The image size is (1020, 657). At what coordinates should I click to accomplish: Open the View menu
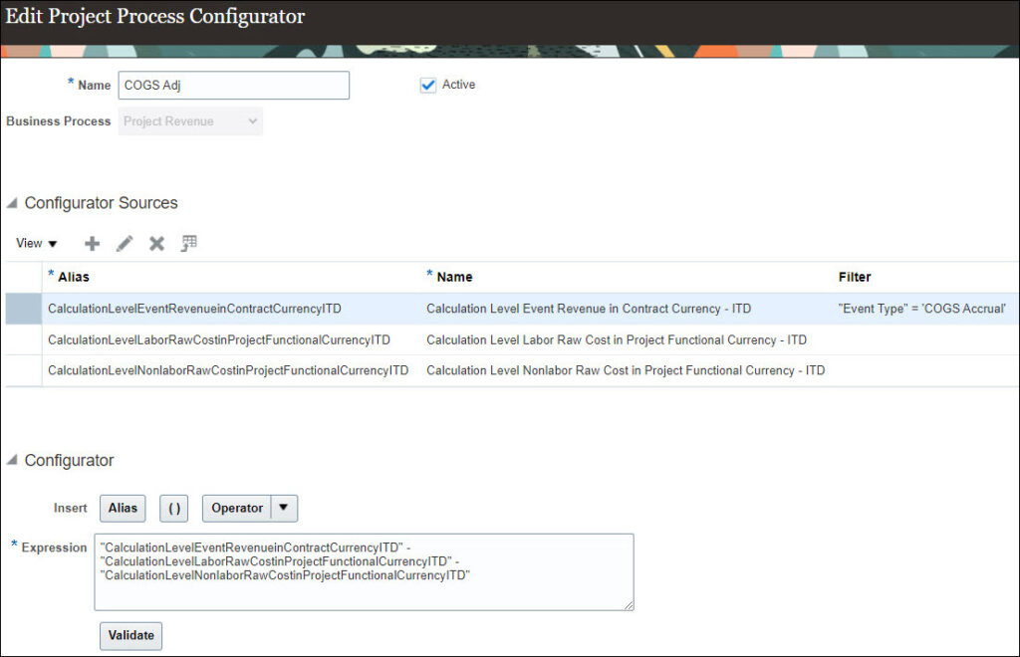(37, 244)
